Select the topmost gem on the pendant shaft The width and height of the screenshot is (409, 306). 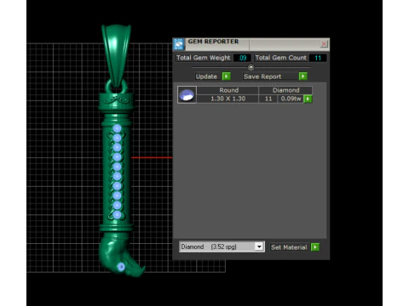coord(117,128)
